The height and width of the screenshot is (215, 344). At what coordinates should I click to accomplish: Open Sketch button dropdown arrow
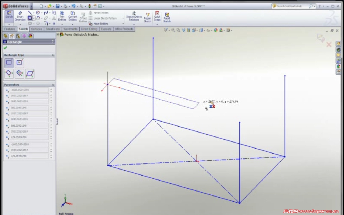9,25
